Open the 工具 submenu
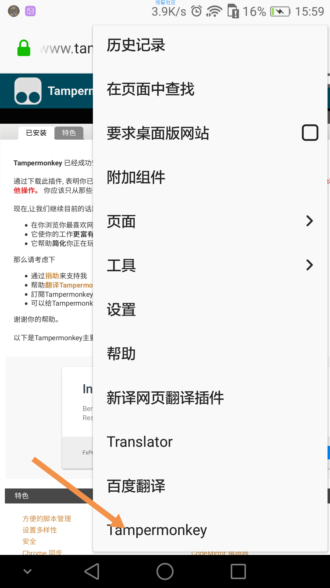The width and height of the screenshot is (330, 588). 210,266
